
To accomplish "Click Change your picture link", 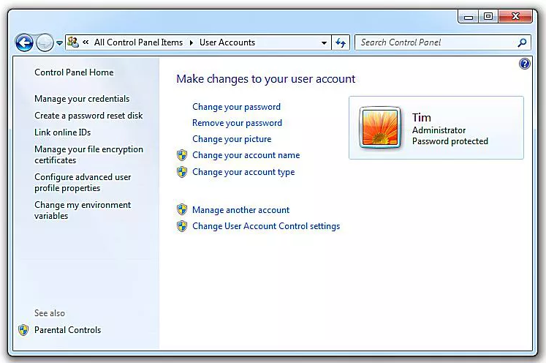I will tap(232, 139).
